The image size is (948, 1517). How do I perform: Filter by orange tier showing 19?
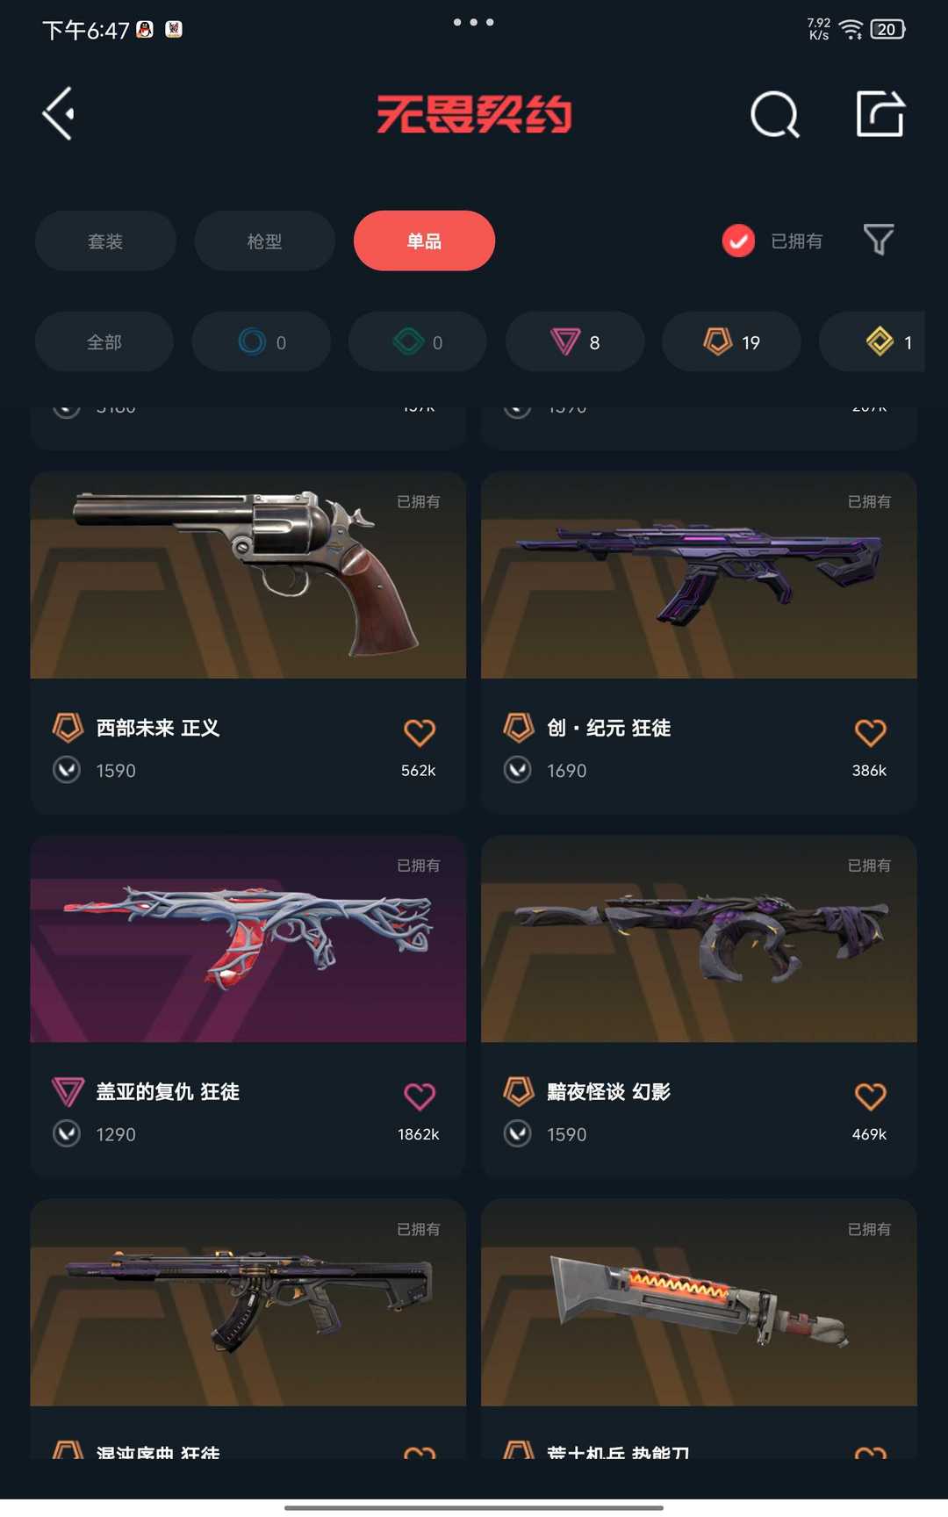731,342
